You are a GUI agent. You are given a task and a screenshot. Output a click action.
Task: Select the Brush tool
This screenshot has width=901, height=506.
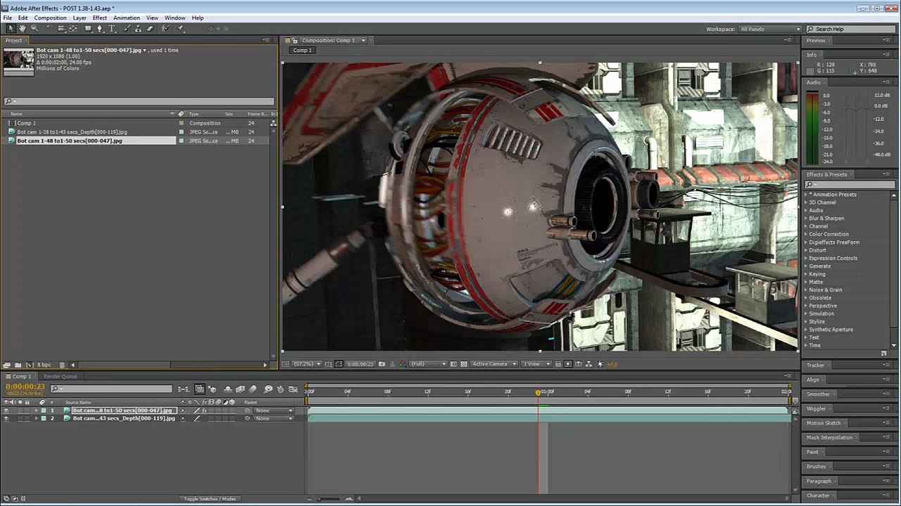tap(127, 29)
